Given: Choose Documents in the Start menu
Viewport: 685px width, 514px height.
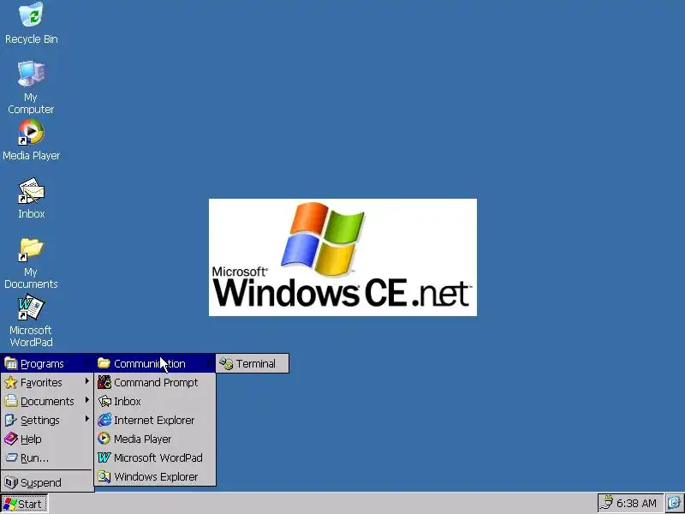Looking at the screenshot, I should 47,401.
